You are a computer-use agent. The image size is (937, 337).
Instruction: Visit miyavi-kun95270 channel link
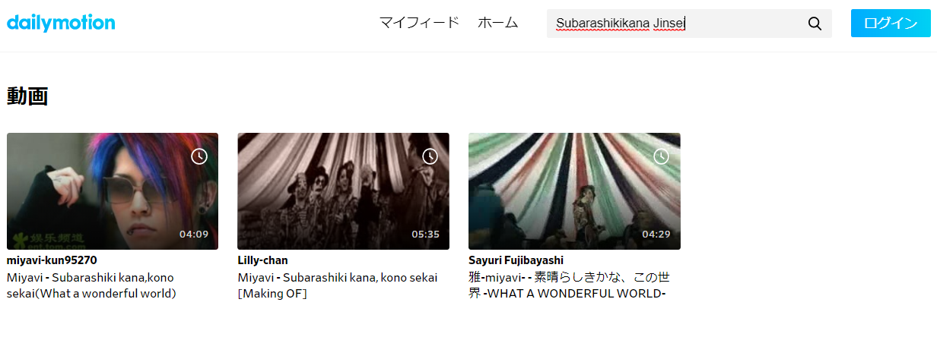(52, 260)
